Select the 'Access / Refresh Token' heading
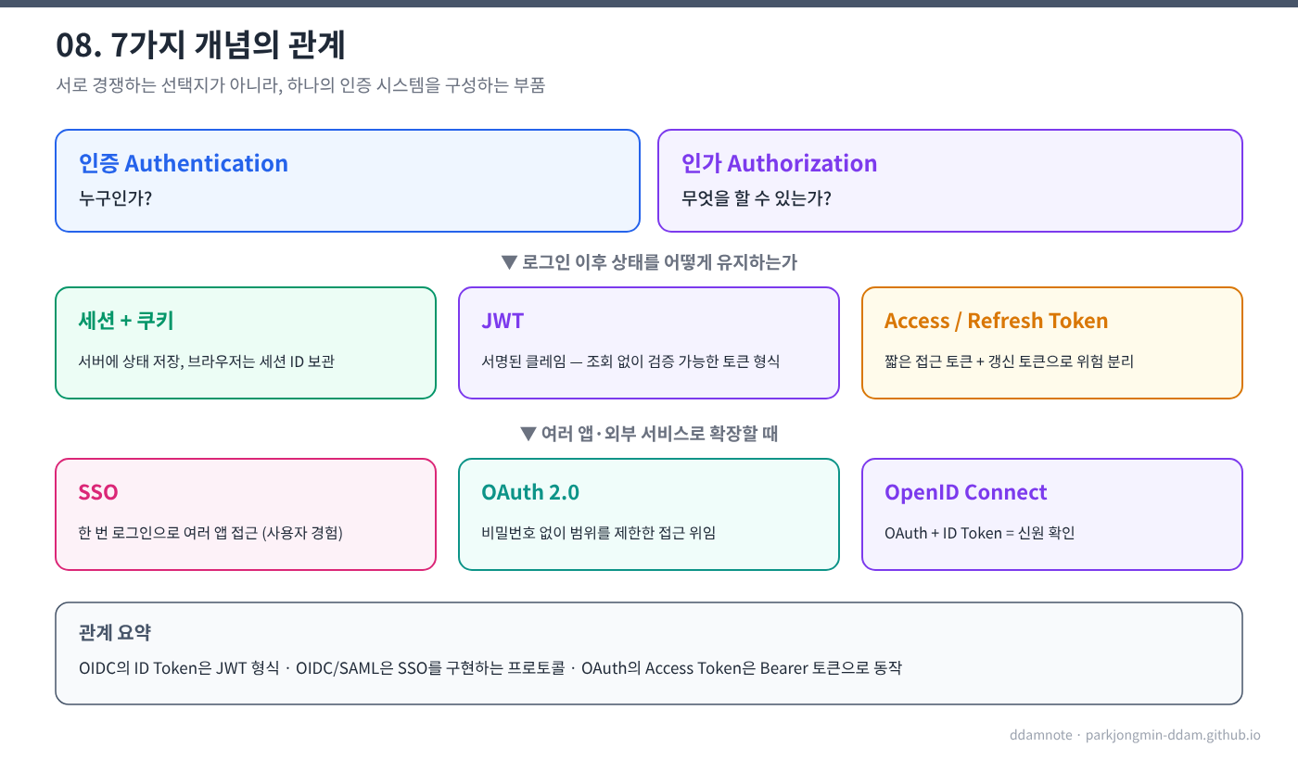Screen dimensions: 1298x760 (x=997, y=321)
